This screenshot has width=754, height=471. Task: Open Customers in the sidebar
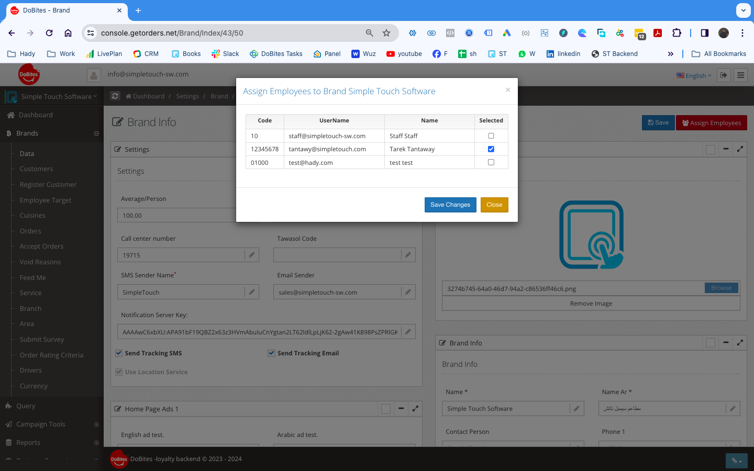point(36,169)
